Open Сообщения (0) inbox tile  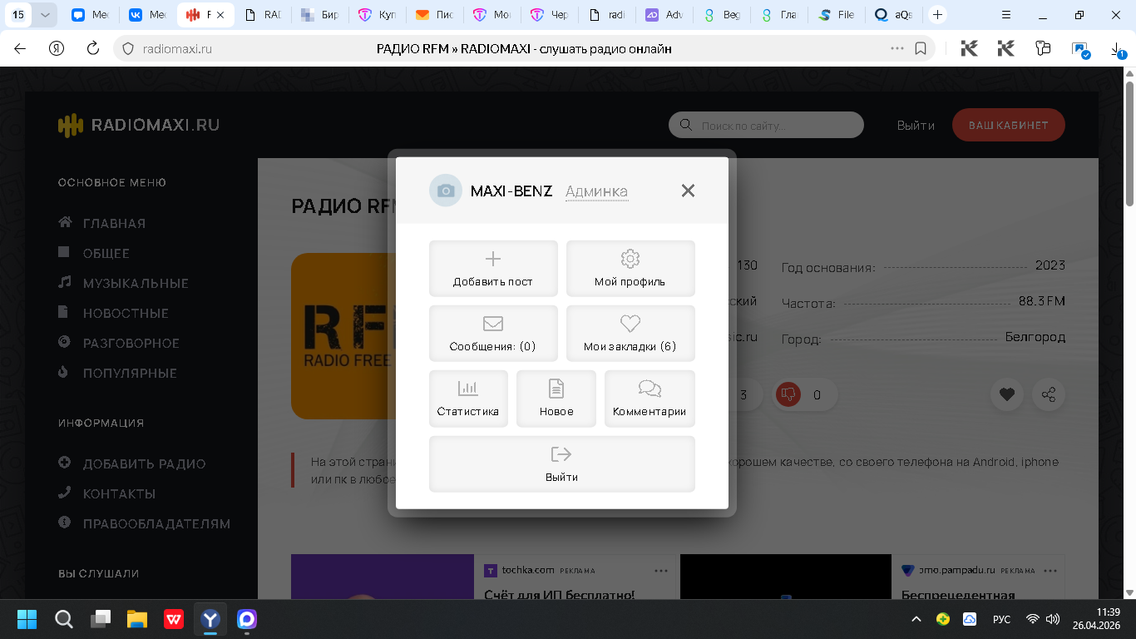pos(493,333)
